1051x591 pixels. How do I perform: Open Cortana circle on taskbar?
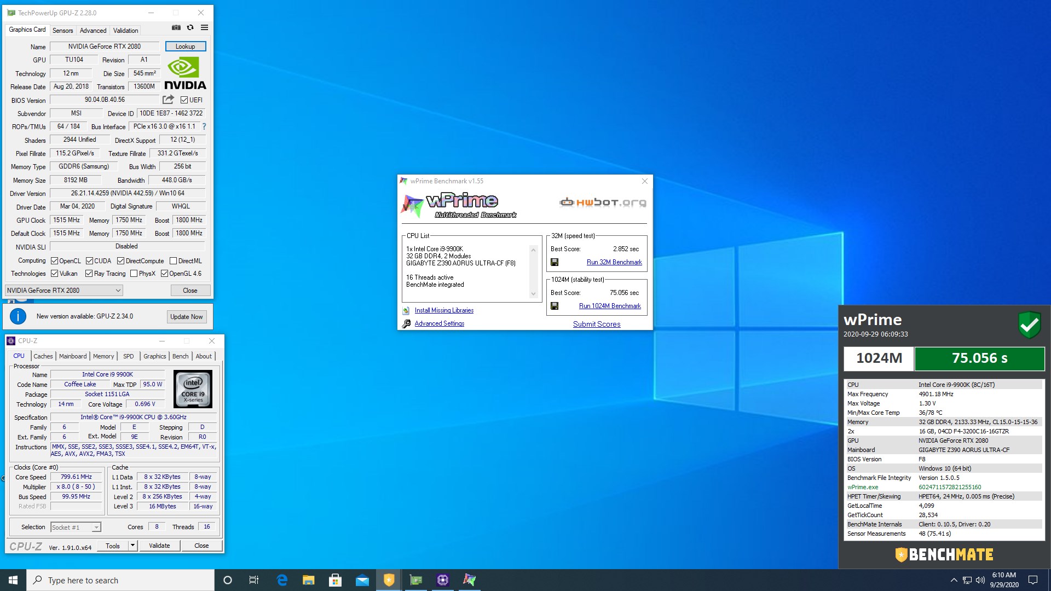pyautogui.click(x=228, y=580)
